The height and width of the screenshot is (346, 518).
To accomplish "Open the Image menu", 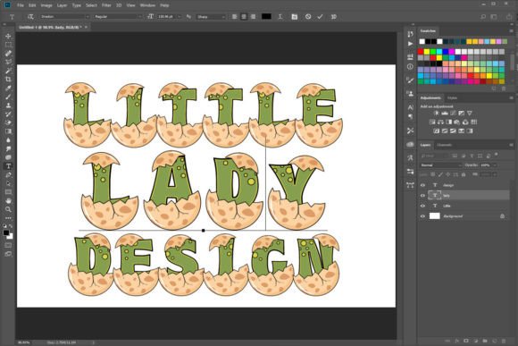I will 46,5.
